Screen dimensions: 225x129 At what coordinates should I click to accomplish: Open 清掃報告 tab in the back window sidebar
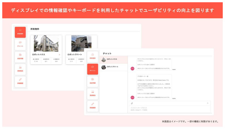click(x=20, y=69)
